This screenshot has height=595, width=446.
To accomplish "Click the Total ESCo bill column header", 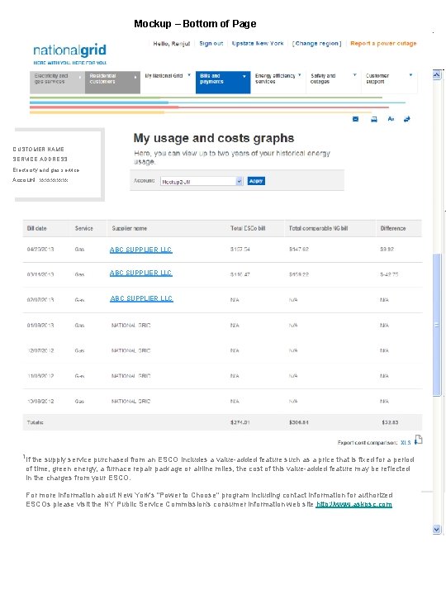I will pos(248,228).
